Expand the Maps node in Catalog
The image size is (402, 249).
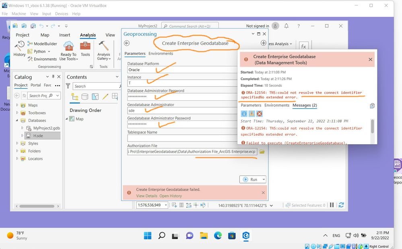point(17,105)
